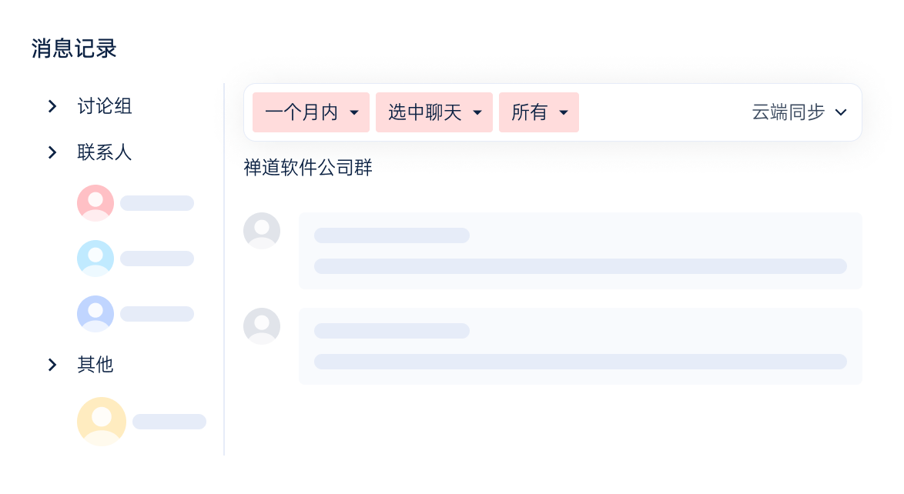Select 联系人 in the sidebar
The width and height of the screenshot is (904, 494).
(x=104, y=152)
